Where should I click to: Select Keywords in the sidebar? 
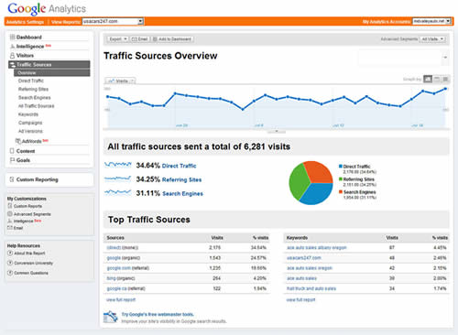(28, 114)
